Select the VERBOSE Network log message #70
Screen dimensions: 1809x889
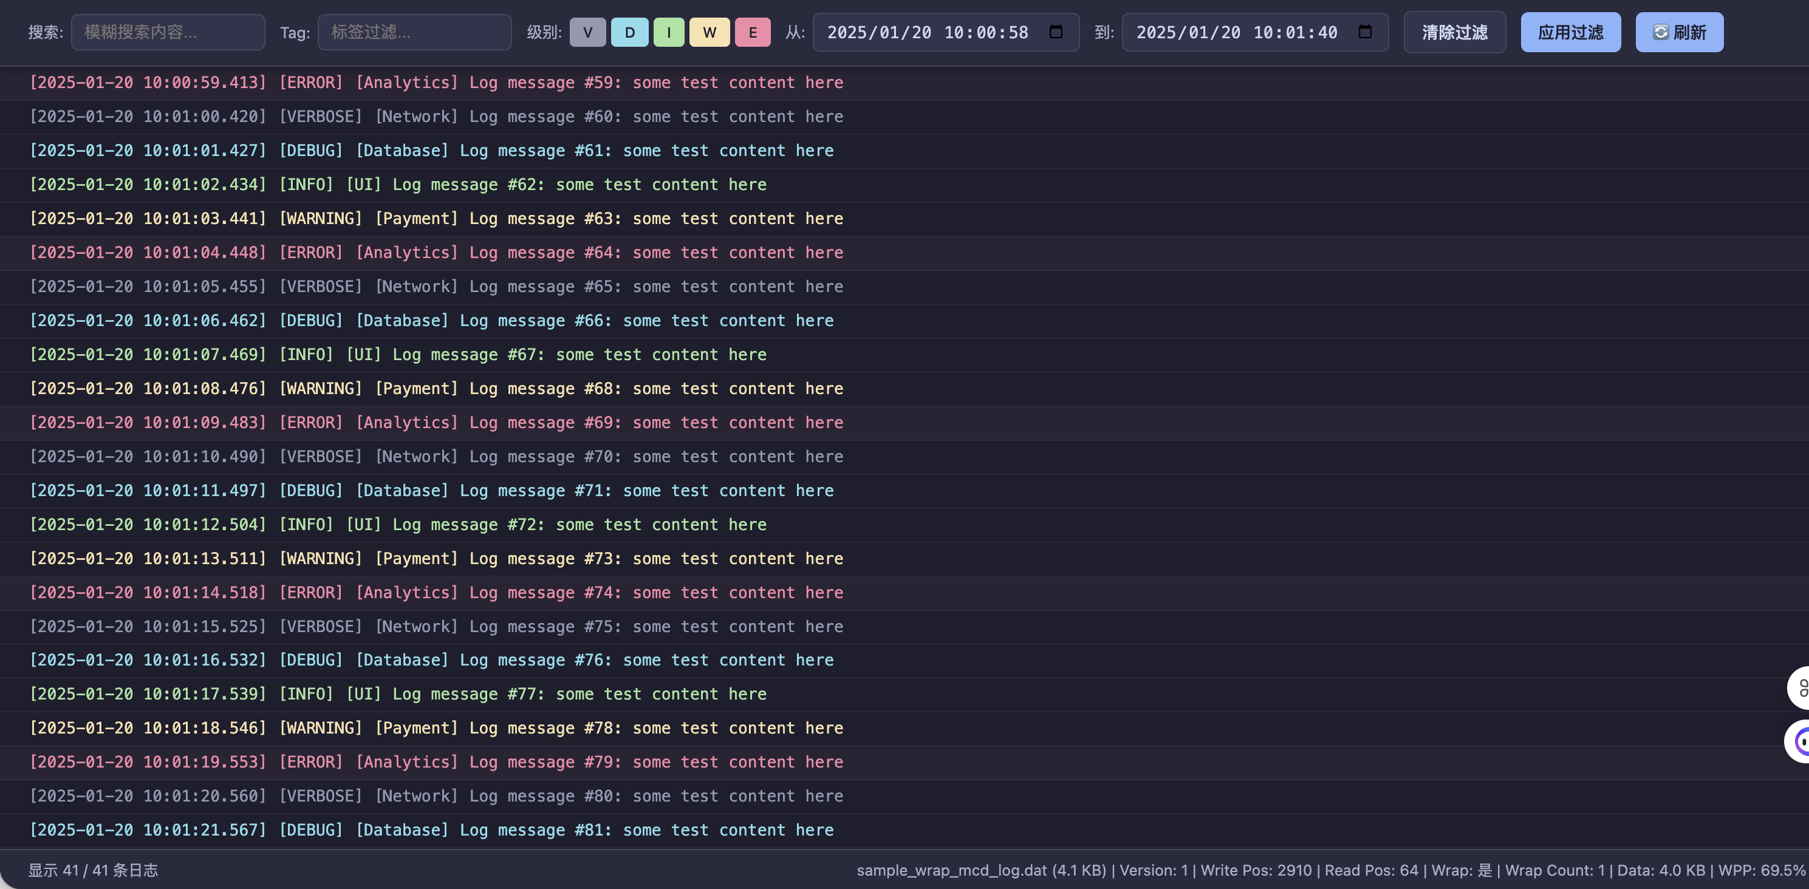coord(904,457)
